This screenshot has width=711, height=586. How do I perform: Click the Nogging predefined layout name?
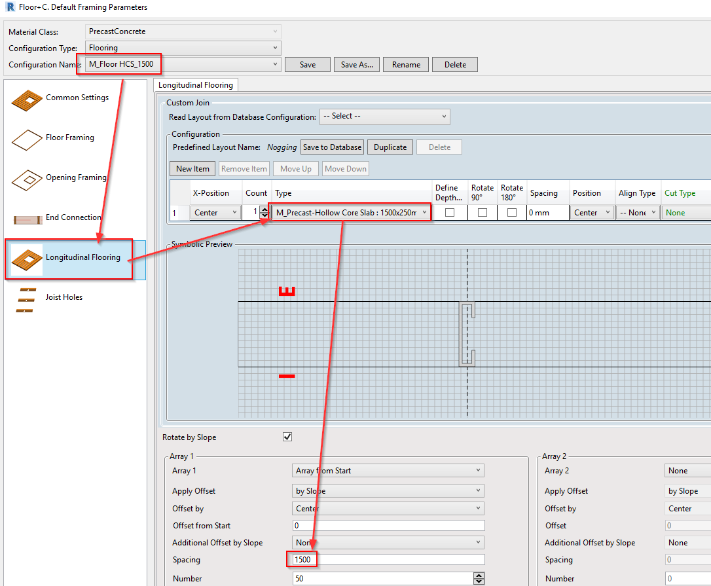coord(282,147)
